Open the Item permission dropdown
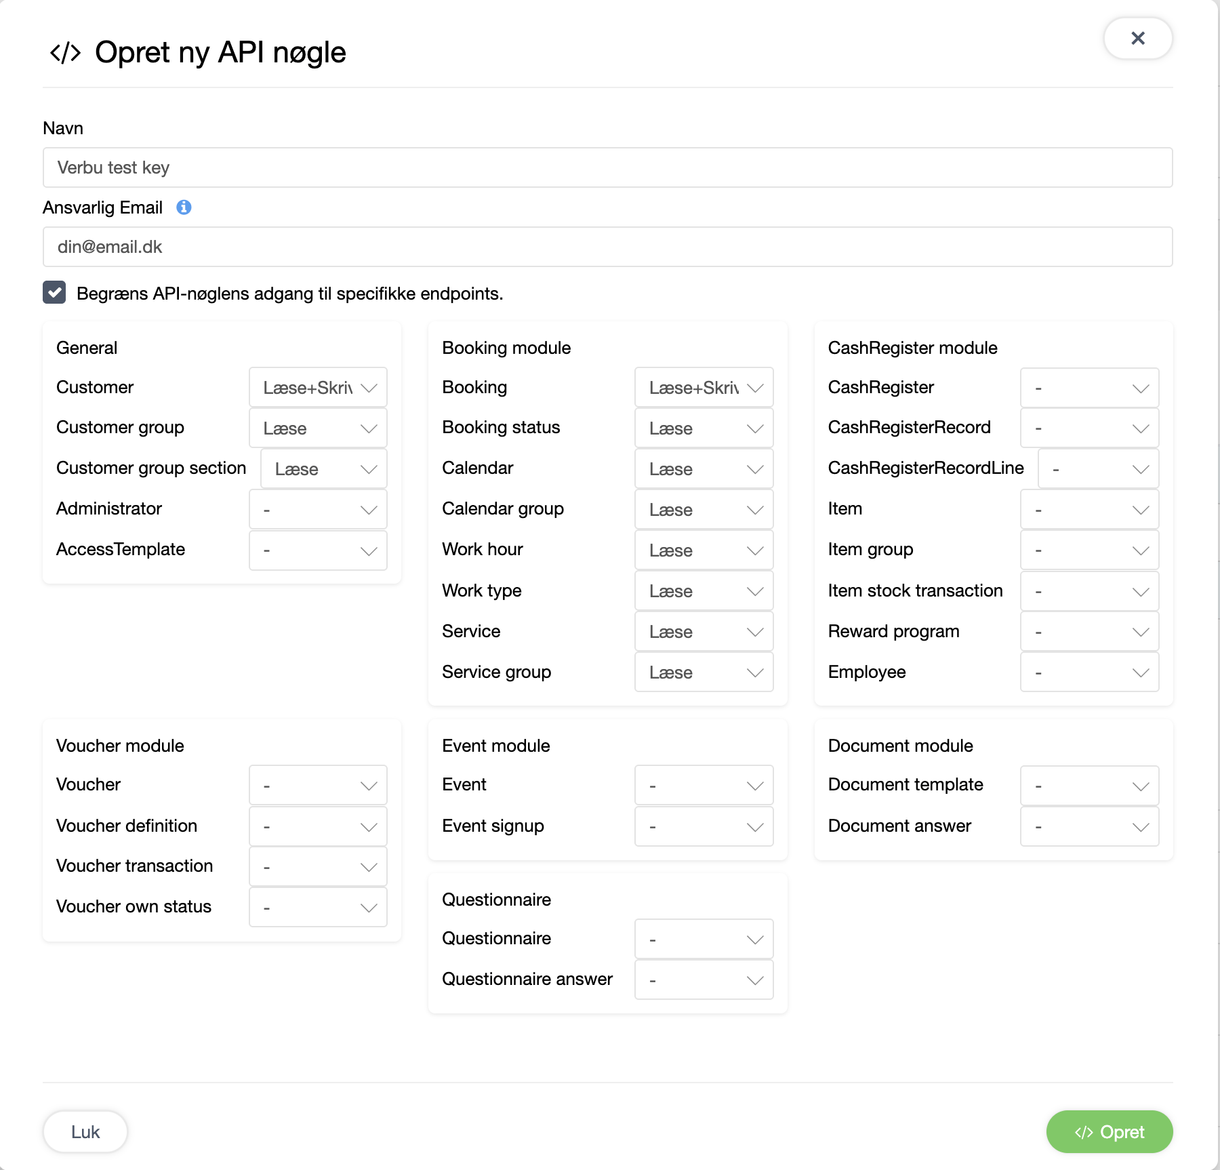This screenshot has width=1220, height=1170. [1090, 510]
